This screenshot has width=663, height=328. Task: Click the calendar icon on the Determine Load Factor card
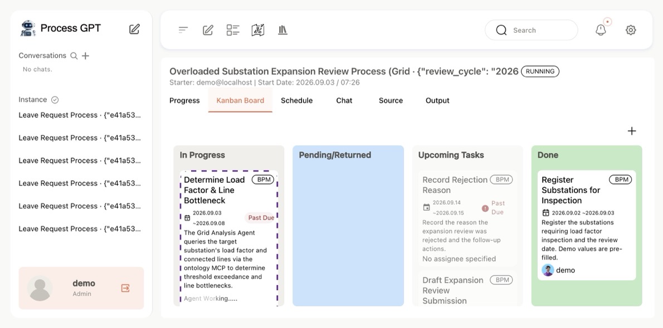point(187,218)
